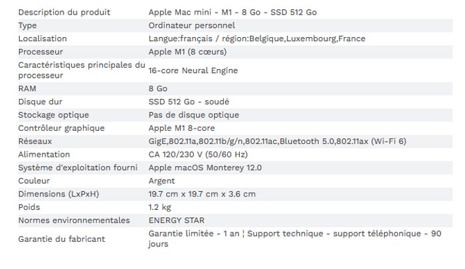465x269 pixels.
Task: Click the 'Apple macOS Monterey 12.0' value
Action: pos(205,168)
